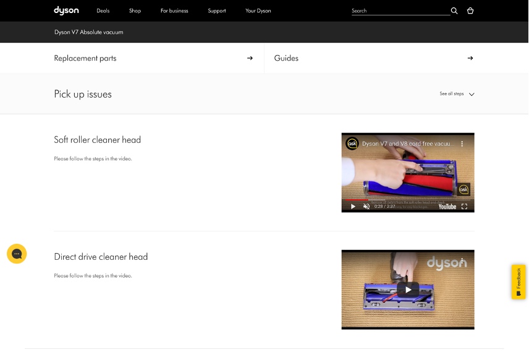The width and height of the screenshot is (529, 357).
Task: Click the ask watermark in soft roller video
Action: pyautogui.click(x=463, y=189)
